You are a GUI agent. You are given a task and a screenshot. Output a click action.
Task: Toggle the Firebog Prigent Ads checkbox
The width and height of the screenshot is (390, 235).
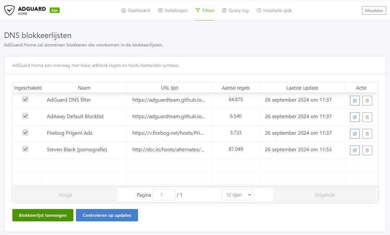pyautogui.click(x=25, y=132)
